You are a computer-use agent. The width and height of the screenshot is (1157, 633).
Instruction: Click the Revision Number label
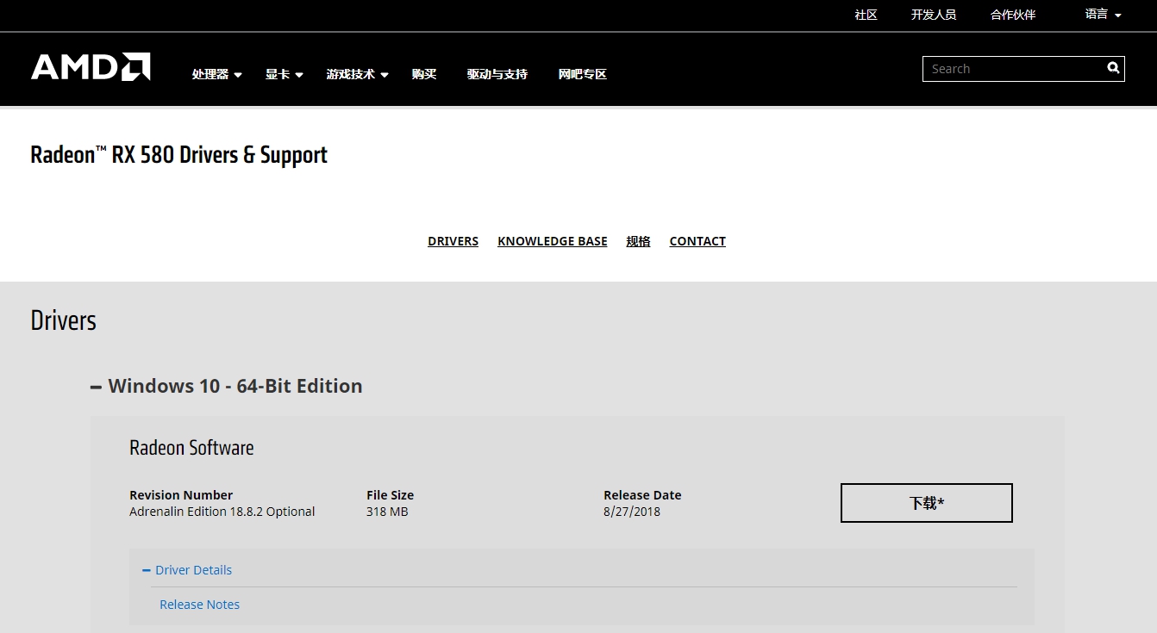click(x=181, y=495)
